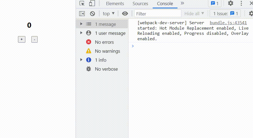Click the user avatar icon beside user message
Viewport: 253px width, 138px height.
[89, 33]
